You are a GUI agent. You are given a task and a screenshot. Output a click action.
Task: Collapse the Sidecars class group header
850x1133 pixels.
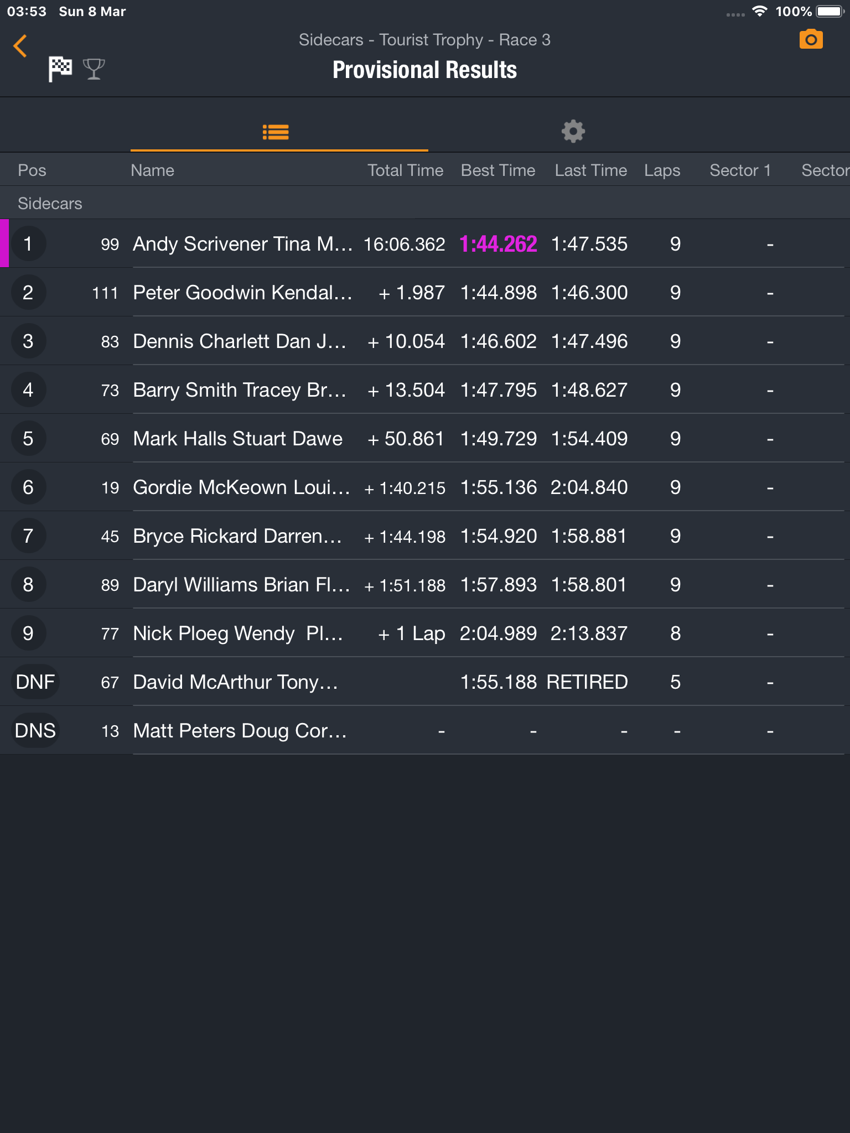click(425, 203)
